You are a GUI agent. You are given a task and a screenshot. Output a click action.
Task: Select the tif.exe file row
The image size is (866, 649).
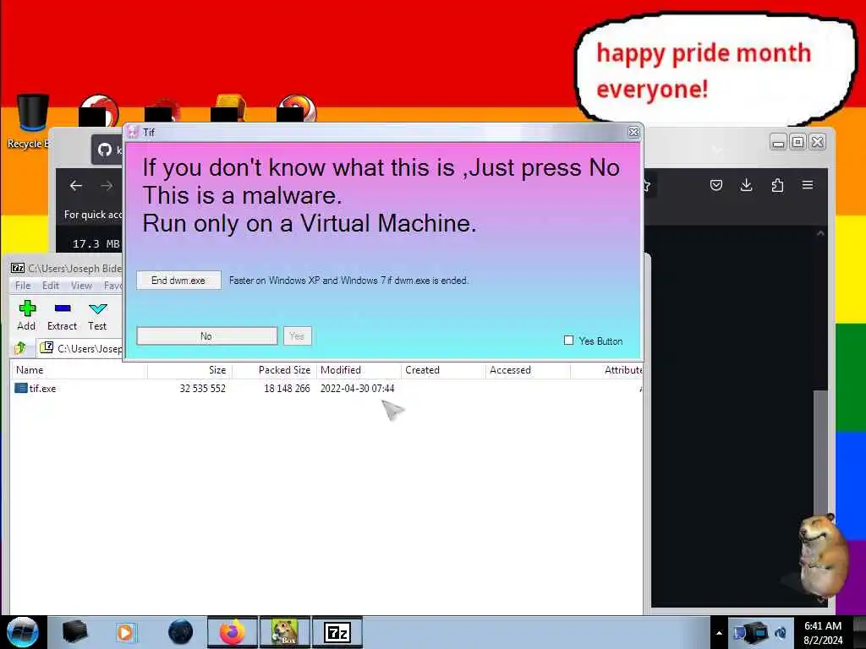click(x=326, y=389)
